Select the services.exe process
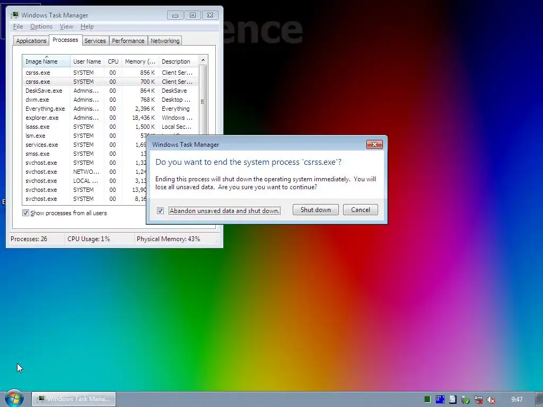Image resolution: width=543 pixels, height=407 pixels. coord(84,145)
